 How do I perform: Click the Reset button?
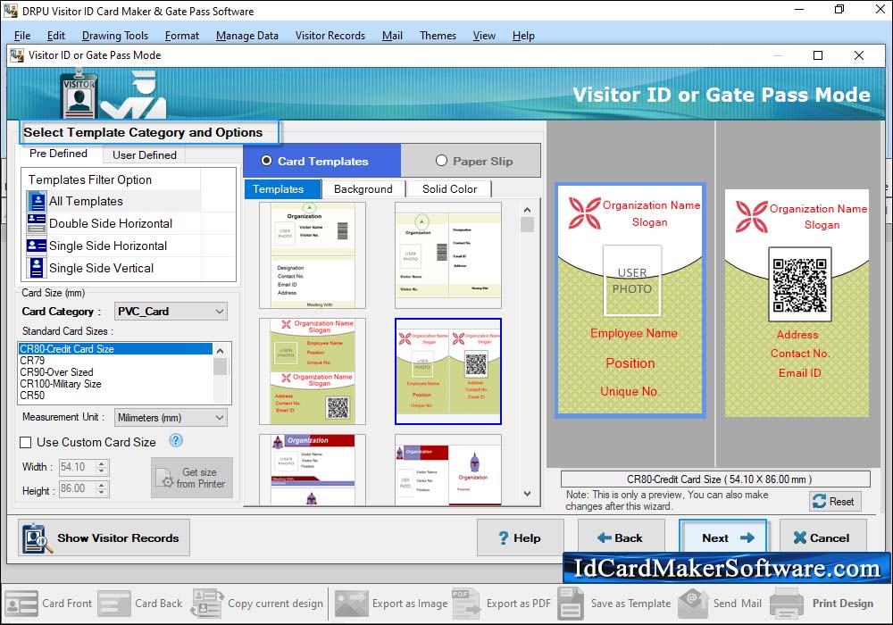[835, 502]
